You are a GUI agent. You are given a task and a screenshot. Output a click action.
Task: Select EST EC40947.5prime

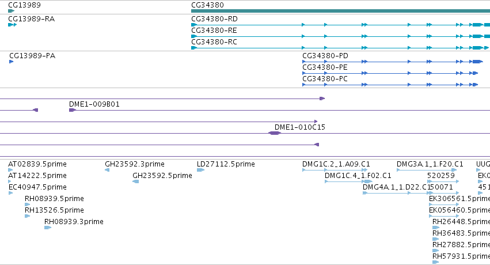37,187
